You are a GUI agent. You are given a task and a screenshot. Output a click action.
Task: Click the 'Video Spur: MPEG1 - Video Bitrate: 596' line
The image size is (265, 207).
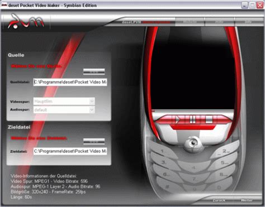coord(49,181)
